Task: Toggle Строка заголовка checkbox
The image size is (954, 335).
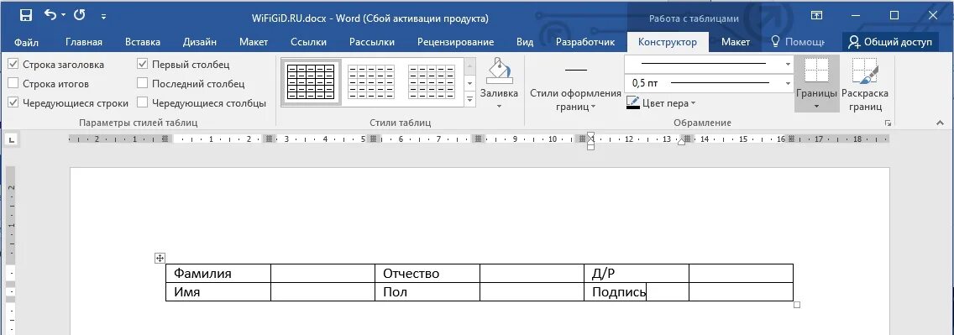Action: pos(13,65)
